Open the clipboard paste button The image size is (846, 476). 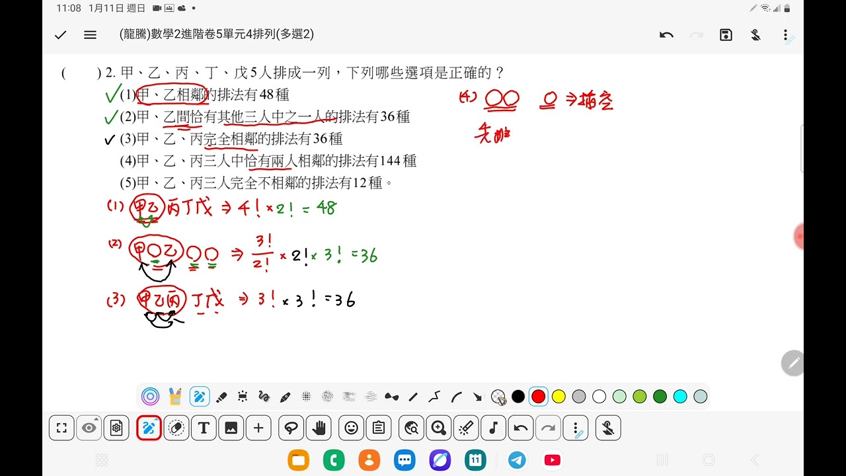[x=379, y=428]
